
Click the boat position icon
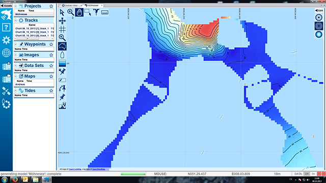[x=62, y=55]
